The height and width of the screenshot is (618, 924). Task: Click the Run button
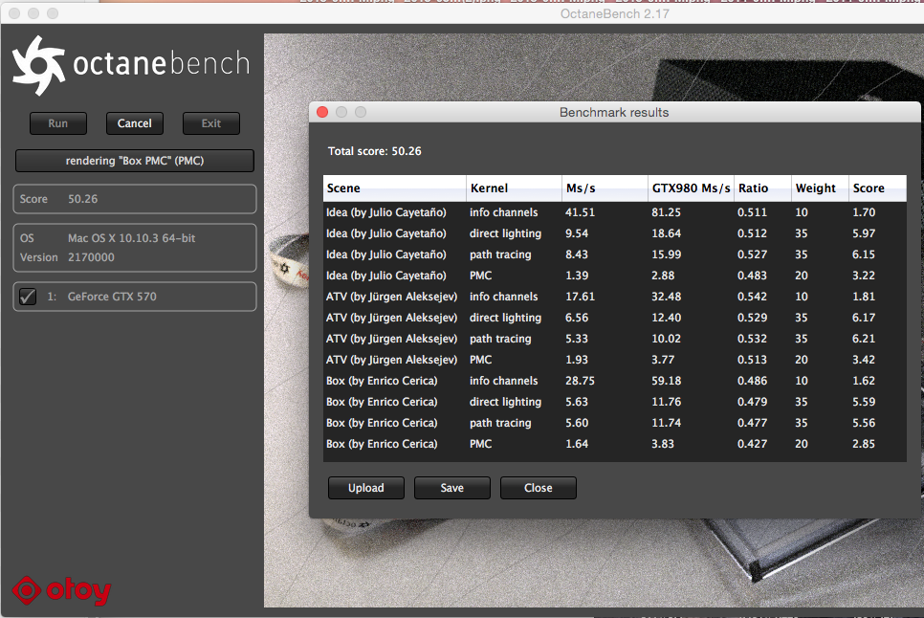tap(57, 123)
